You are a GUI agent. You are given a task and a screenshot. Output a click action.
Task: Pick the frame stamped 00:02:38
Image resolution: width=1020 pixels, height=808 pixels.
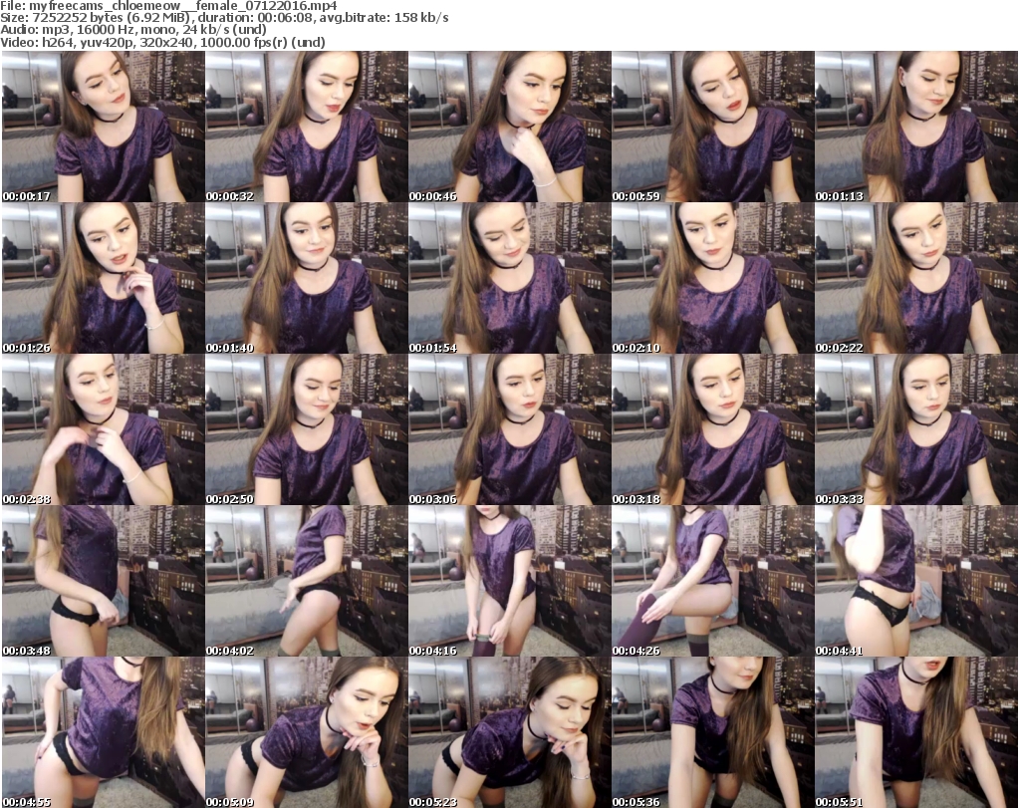point(103,429)
